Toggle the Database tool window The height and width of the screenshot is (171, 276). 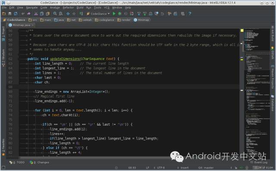[x=272, y=103]
